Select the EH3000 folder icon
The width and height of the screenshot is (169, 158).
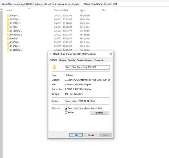click(x=8, y=27)
